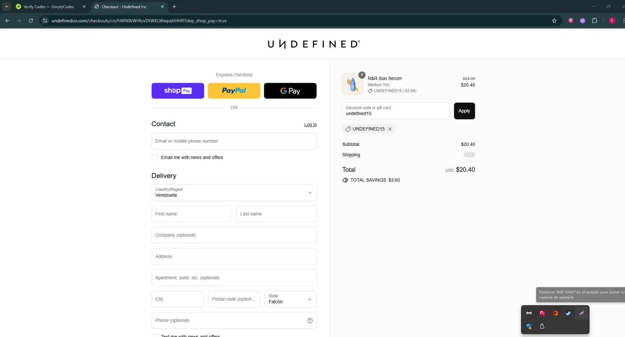Apply the discount code

(x=464, y=111)
